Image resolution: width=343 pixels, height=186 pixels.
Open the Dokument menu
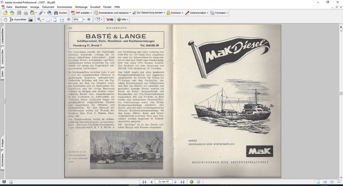tap(48, 7)
